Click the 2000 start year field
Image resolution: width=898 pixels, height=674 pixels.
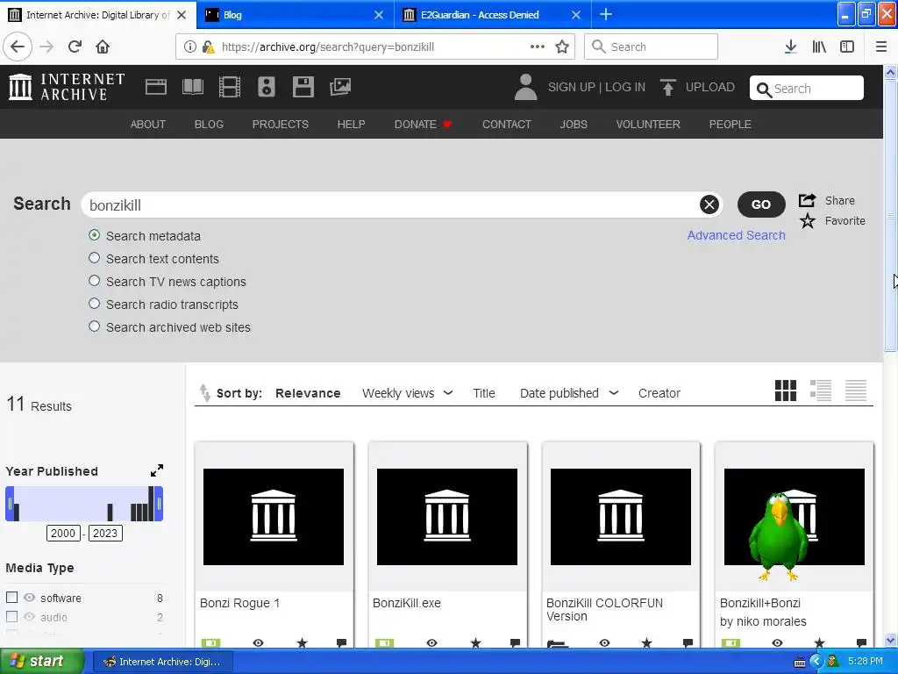(63, 533)
